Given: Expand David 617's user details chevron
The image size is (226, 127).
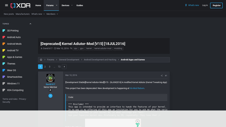Looking at the screenshot, I should tap(51, 96).
